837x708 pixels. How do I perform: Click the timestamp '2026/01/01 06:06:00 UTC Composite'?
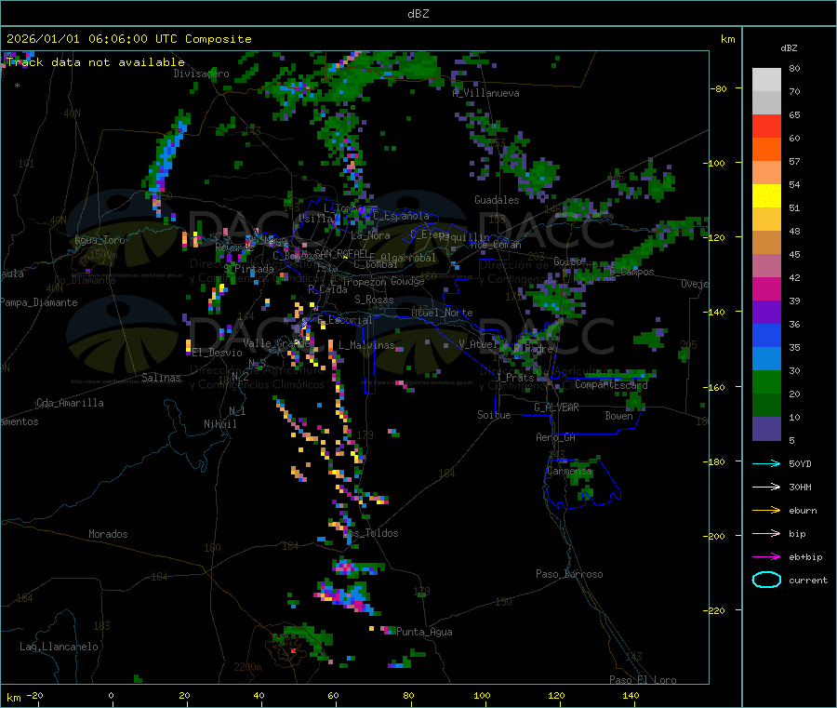128,39
